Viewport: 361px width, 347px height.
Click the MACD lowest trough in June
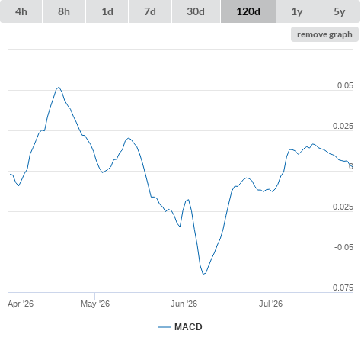click(x=203, y=274)
